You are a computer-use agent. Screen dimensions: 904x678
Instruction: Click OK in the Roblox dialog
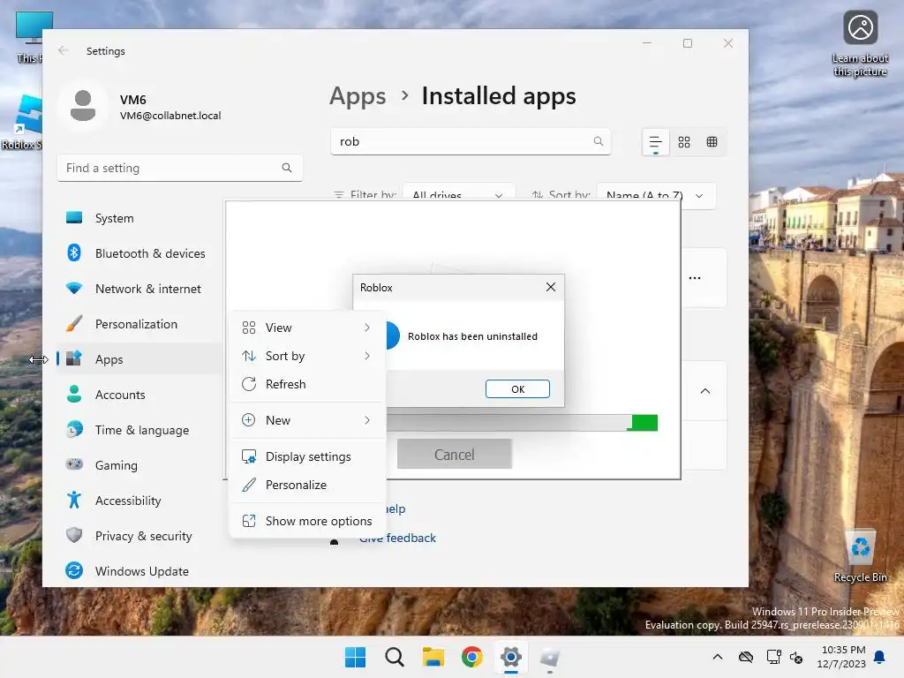click(517, 389)
